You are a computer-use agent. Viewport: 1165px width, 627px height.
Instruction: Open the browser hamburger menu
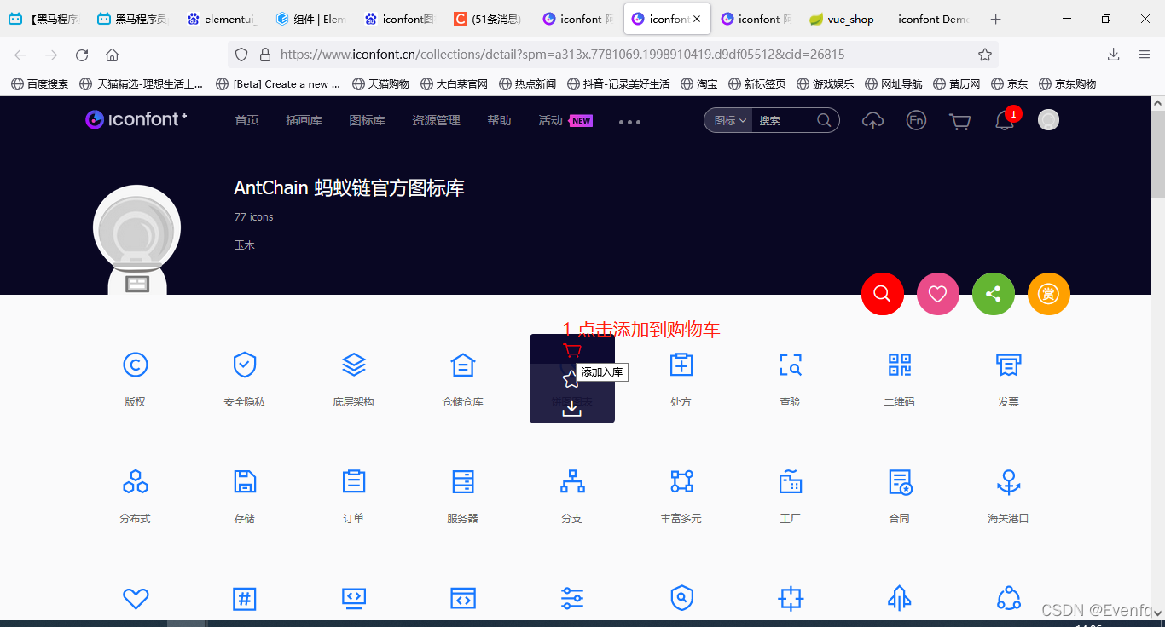(1145, 55)
